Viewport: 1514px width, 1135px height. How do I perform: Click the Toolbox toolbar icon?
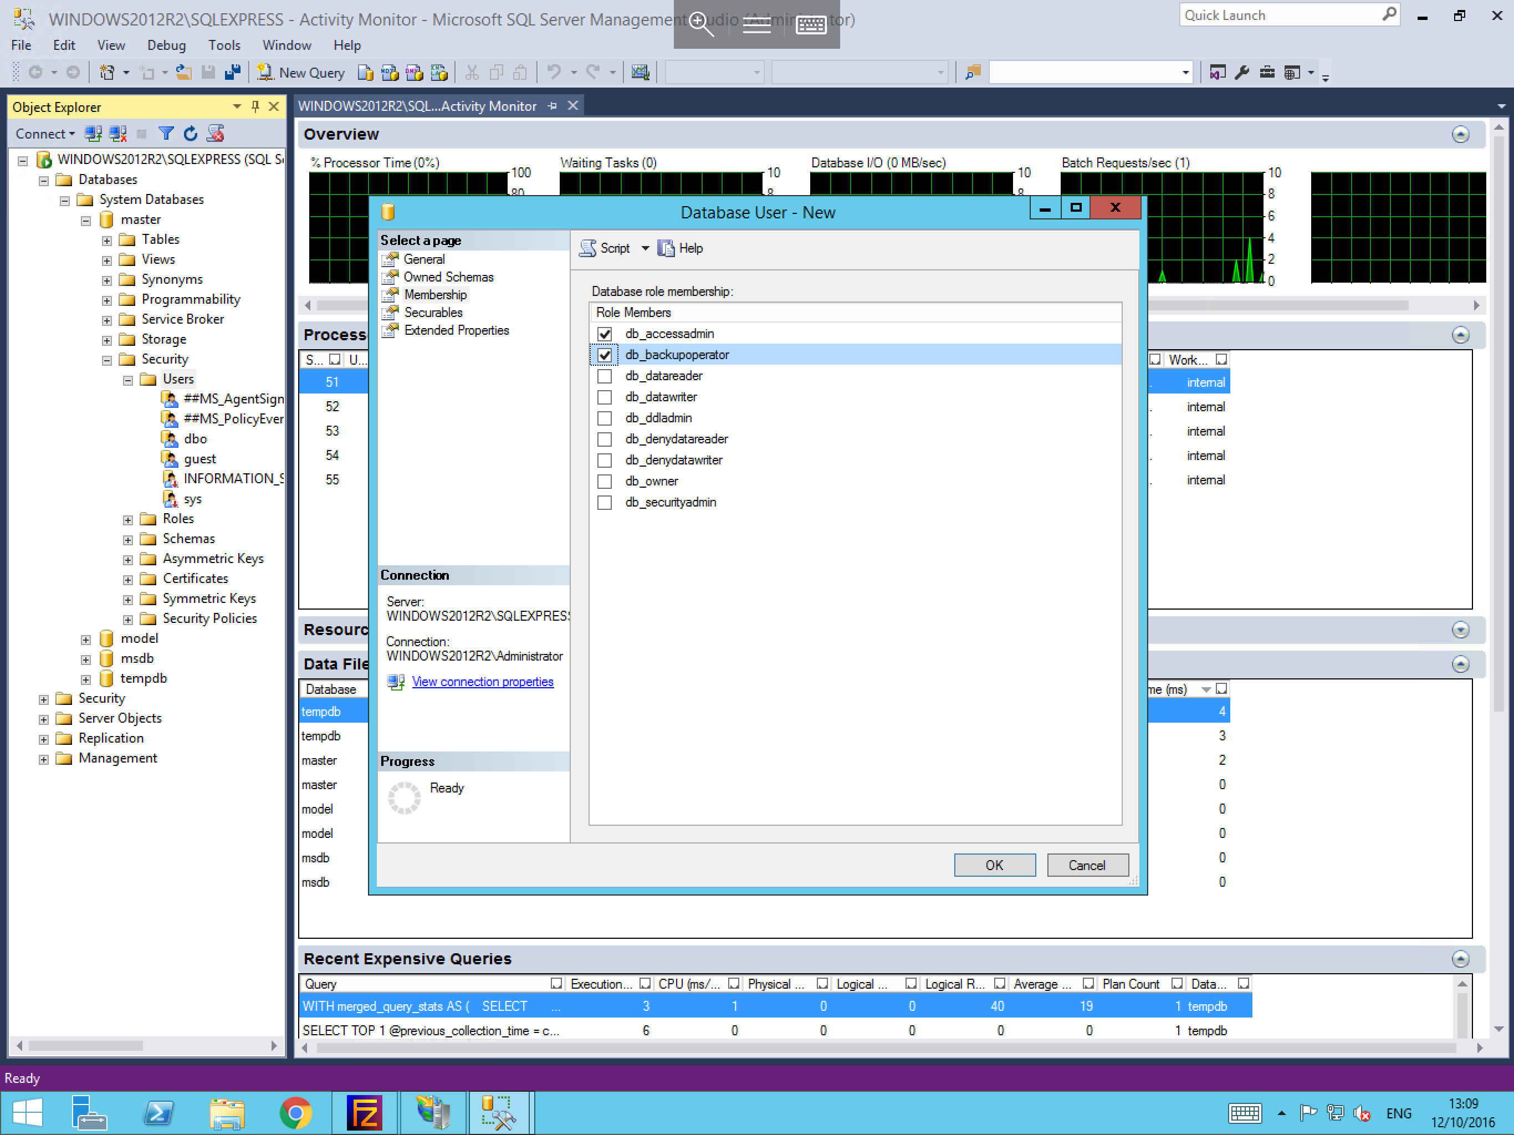[1267, 73]
